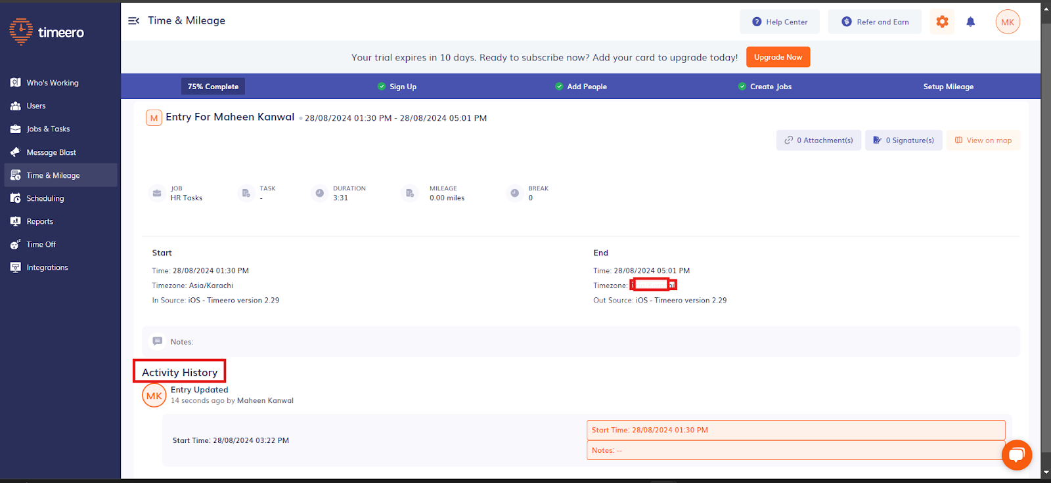Click the MK avatar in Activity History
Viewport: 1051px width, 483px height.
point(154,396)
